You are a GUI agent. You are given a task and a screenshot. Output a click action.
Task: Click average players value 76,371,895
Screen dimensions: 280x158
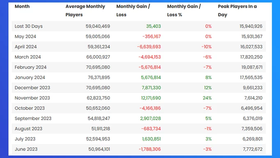(x=99, y=77)
